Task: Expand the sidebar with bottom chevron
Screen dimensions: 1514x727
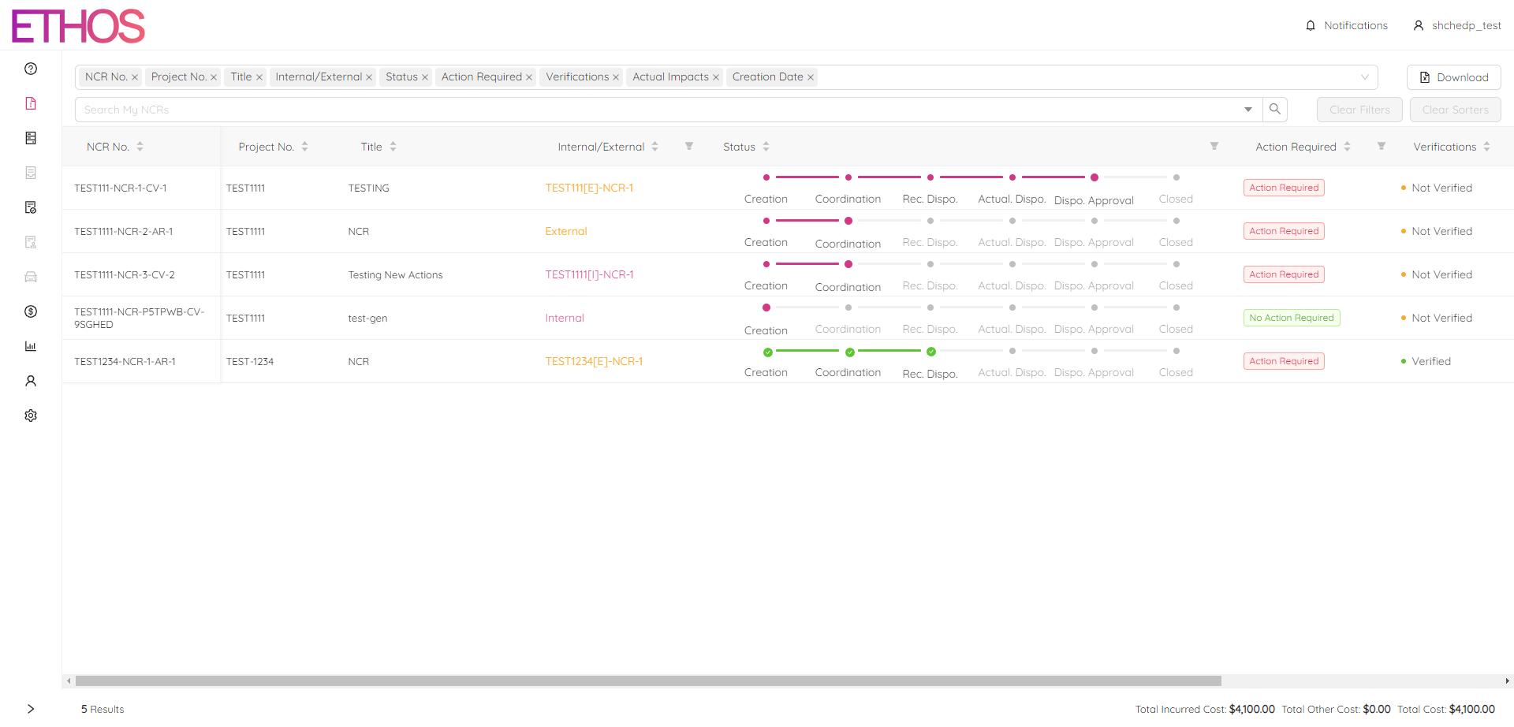Action: pyautogui.click(x=31, y=709)
